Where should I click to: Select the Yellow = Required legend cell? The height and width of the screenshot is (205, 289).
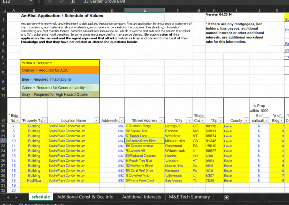[x=60, y=63]
